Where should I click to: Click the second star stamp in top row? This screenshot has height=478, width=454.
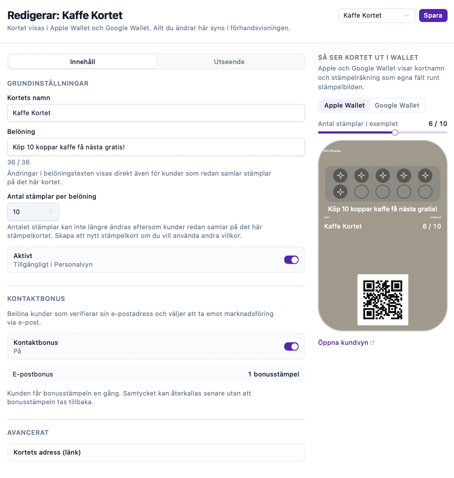click(x=362, y=176)
